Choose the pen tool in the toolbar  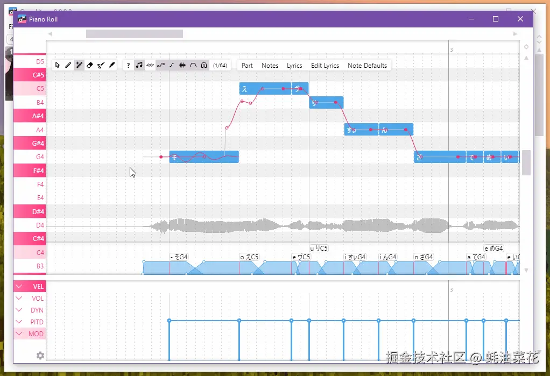tap(111, 65)
